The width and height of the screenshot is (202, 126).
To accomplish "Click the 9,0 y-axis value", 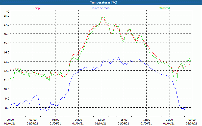I will point(7,98).
